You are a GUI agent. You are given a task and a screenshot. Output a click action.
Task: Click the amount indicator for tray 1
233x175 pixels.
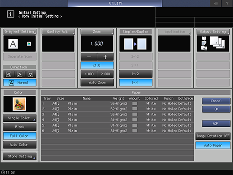(x=135, y=103)
